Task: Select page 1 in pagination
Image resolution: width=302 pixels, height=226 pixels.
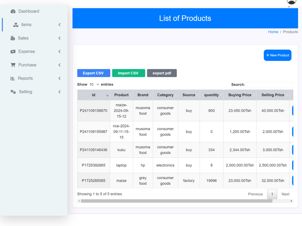Action: point(272,194)
